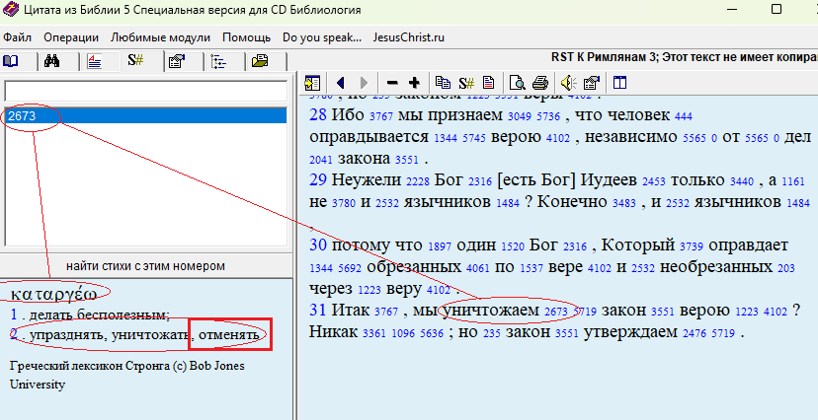Open the Файл menu

pyautogui.click(x=18, y=37)
